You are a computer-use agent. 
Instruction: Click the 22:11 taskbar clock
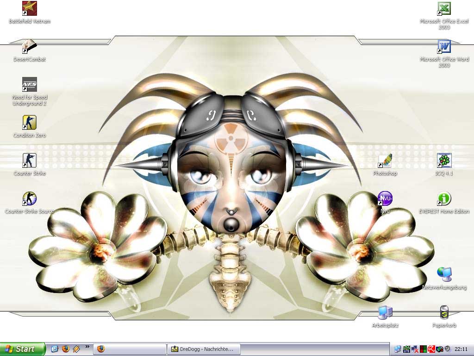[x=461, y=350]
